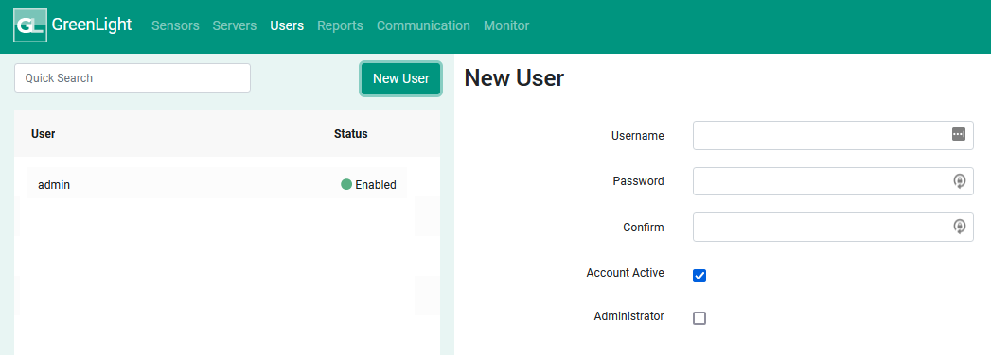Click into the Password text field
The height and width of the screenshot is (355, 991).
[x=833, y=181]
